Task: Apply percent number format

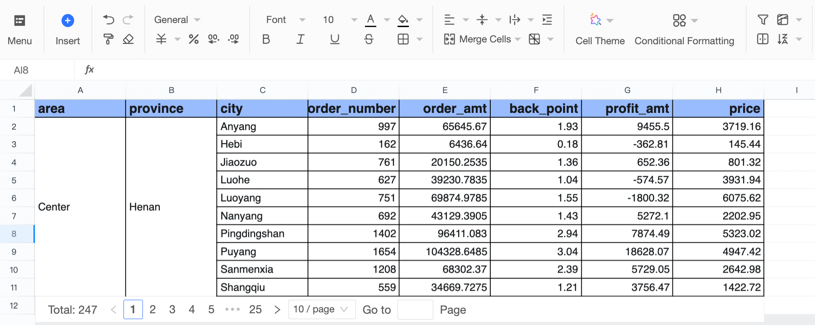Action: click(194, 39)
